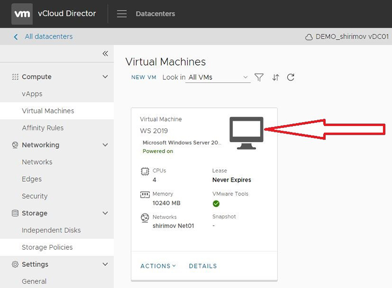Viewport: 392px width, 288px height.
Task: Collapse the Storage section chevron
Action: pos(105,213)
